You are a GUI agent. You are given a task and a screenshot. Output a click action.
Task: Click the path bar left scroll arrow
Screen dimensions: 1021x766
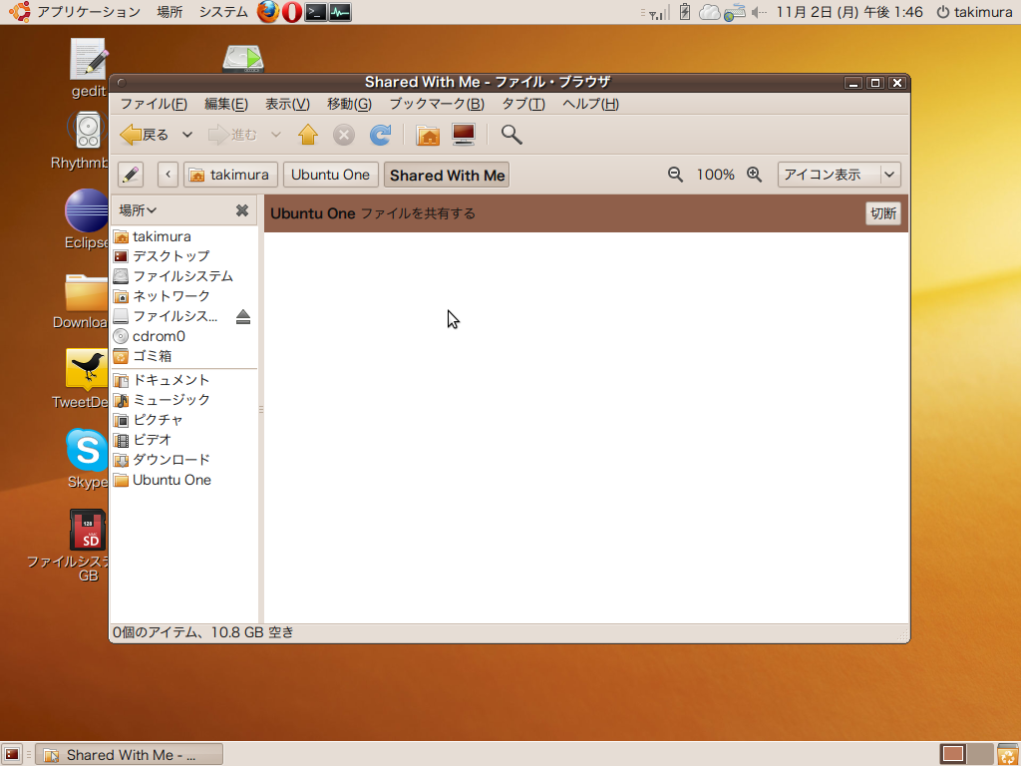click(x=168, y=175)
